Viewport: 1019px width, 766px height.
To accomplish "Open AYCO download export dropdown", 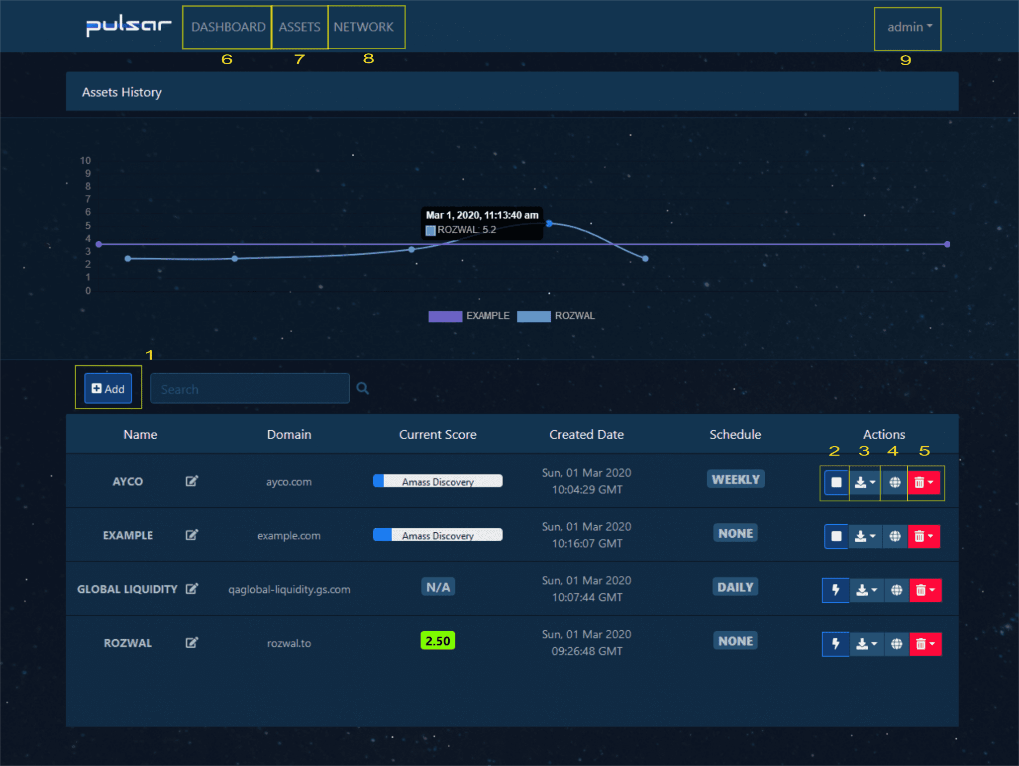I will [x=865, y=482].
